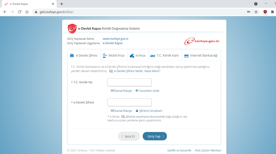The image size is (276, 154).
Task: Switch to the T.C. Kimlik Kartı tab
Action: point(165,55)
